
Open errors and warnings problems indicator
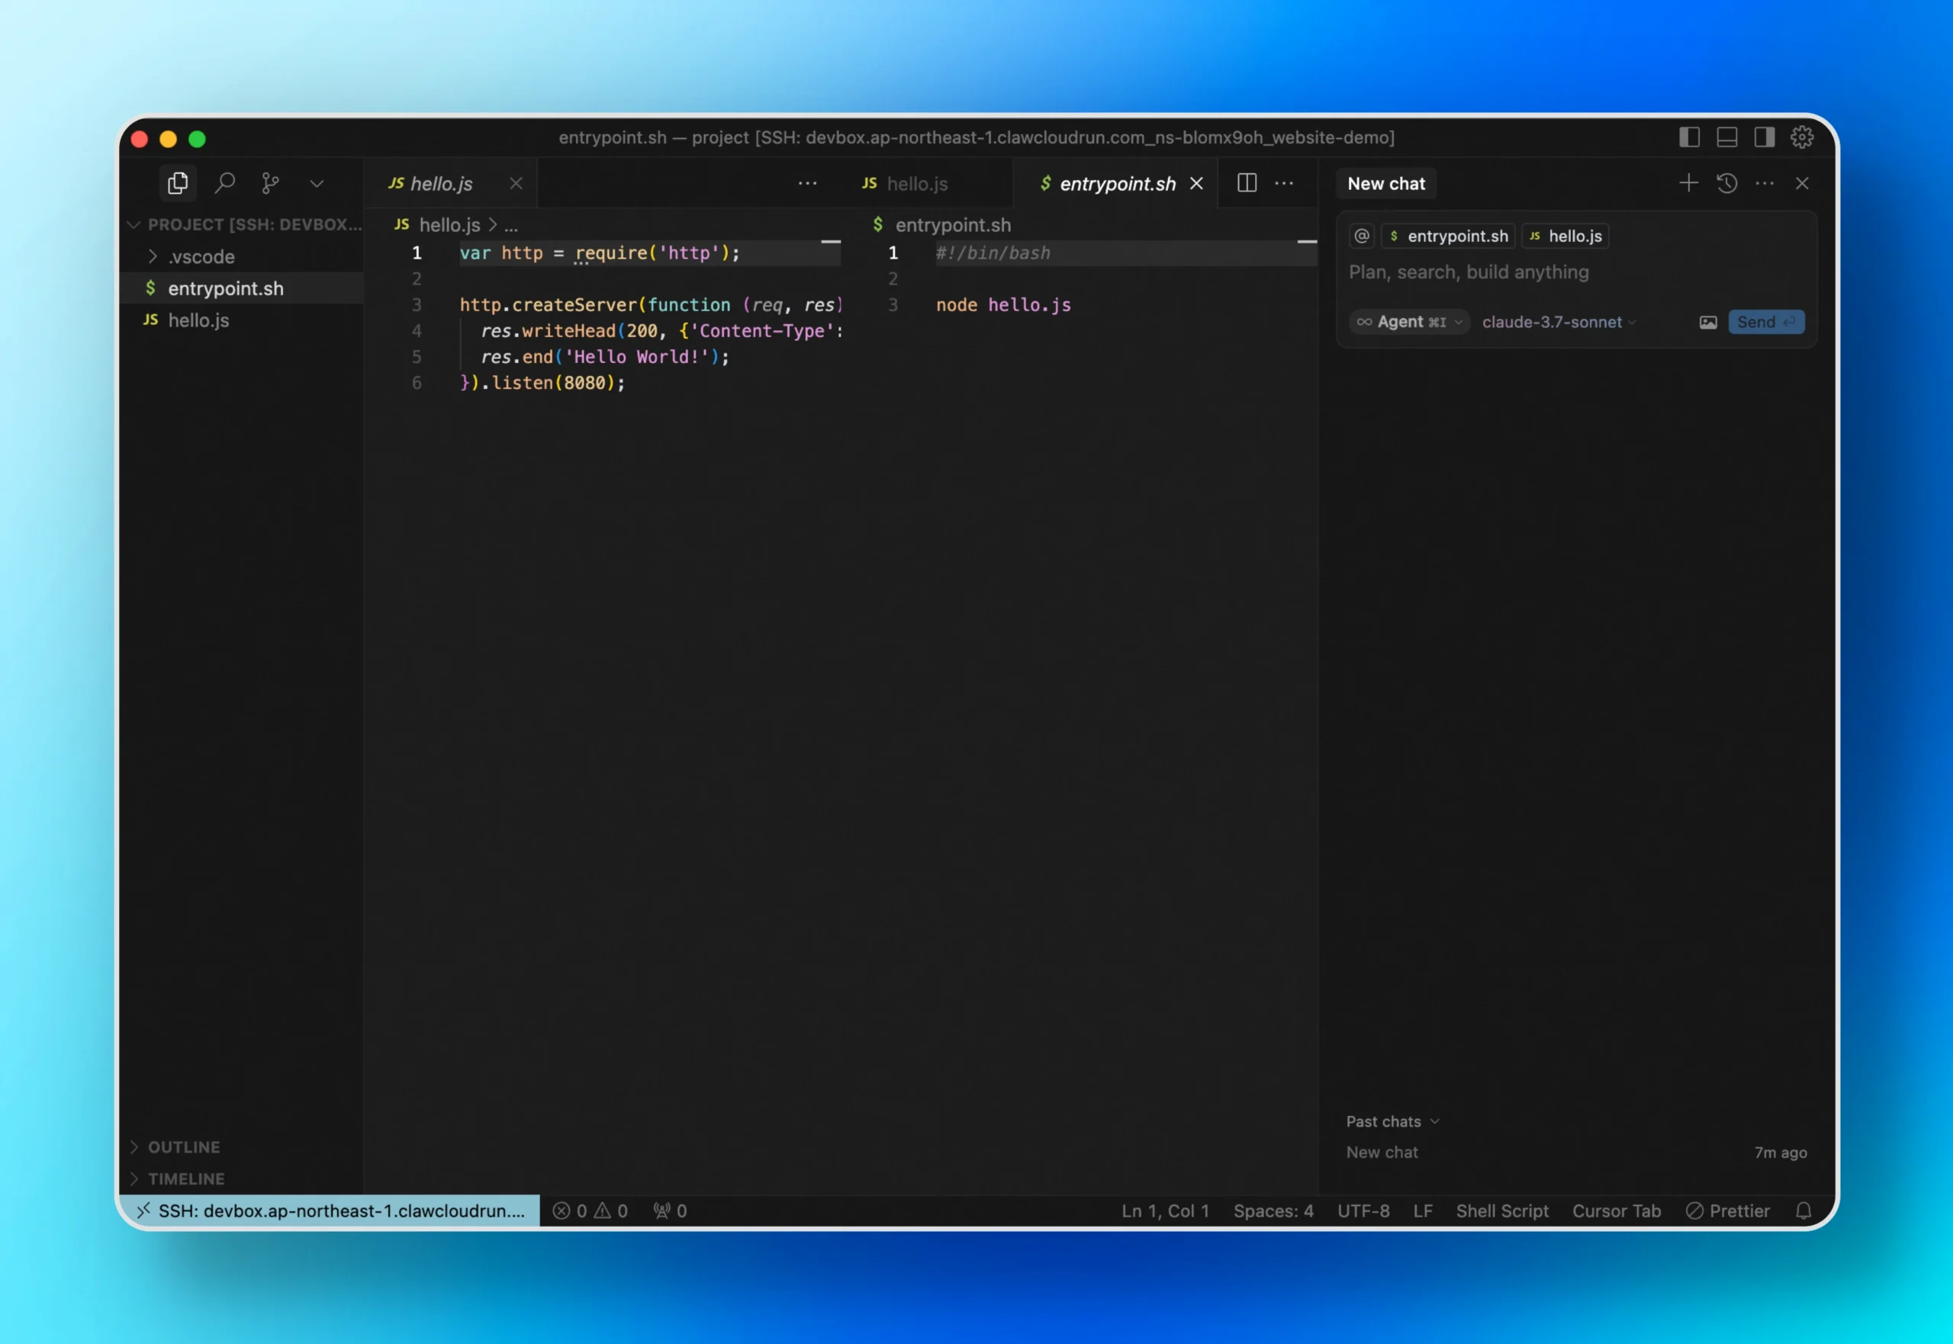point(590,1210)
